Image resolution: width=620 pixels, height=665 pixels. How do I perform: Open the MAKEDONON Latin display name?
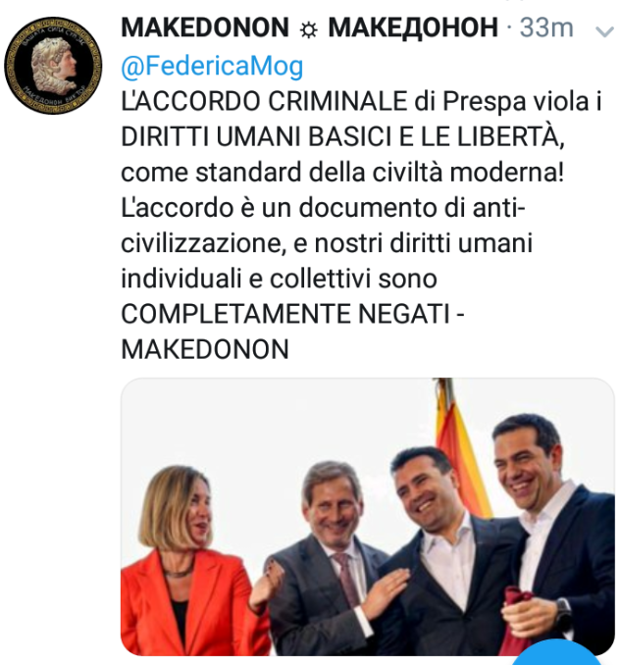pyautogui.click(x=205, y=28)
